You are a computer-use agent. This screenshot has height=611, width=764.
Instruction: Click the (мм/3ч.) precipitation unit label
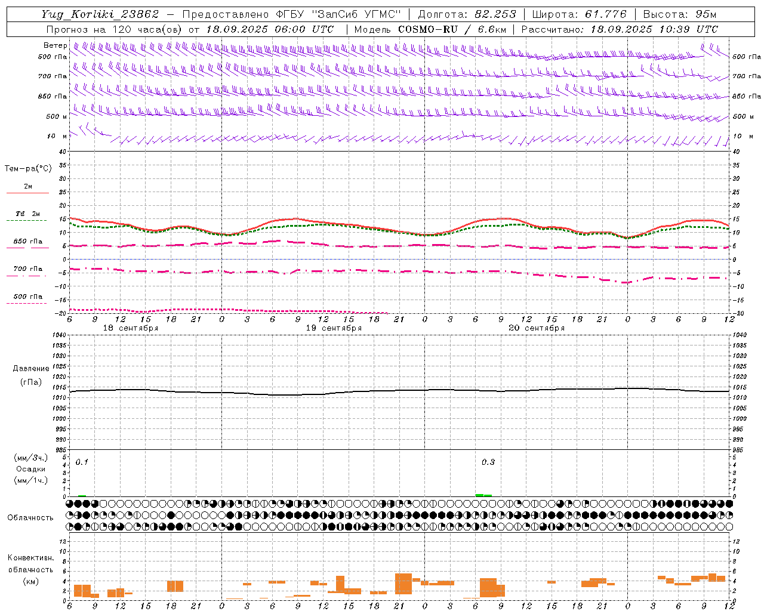(x=31, y=458)
